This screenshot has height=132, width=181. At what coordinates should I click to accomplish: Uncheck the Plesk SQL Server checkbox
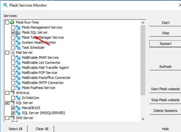point(13,32)
